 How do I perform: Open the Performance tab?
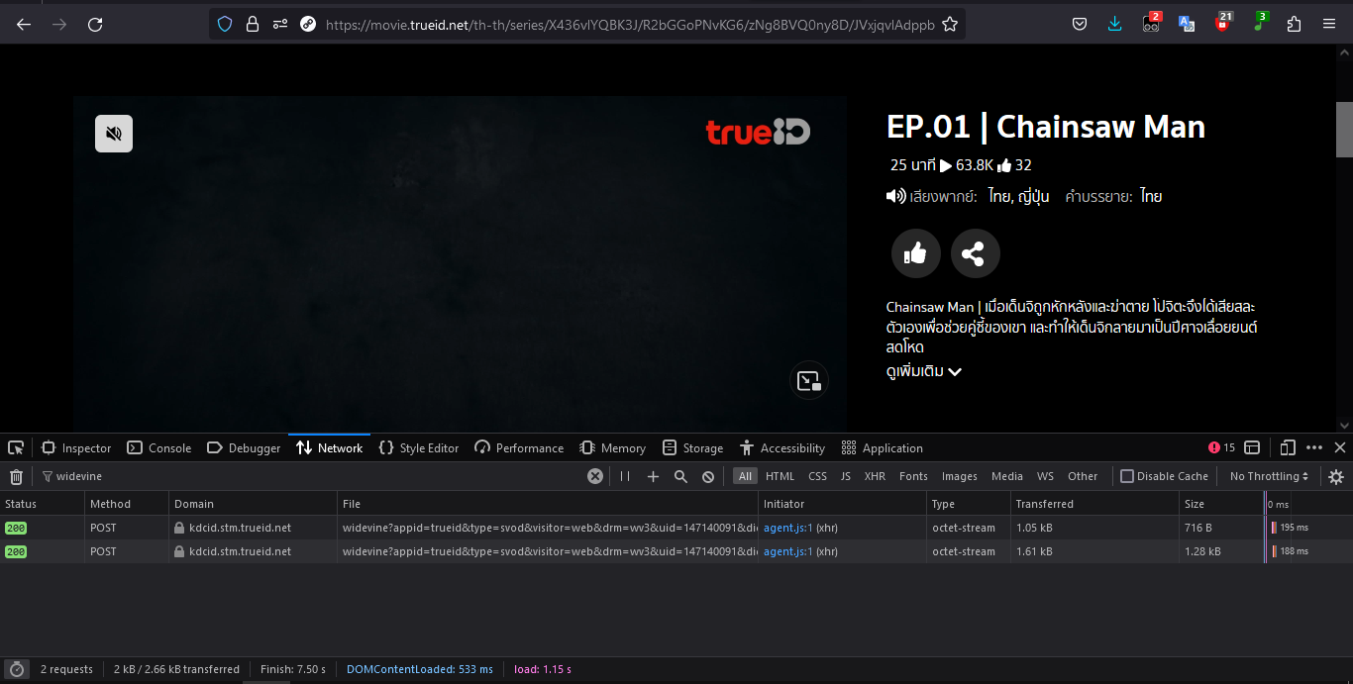tap(519, 448)
